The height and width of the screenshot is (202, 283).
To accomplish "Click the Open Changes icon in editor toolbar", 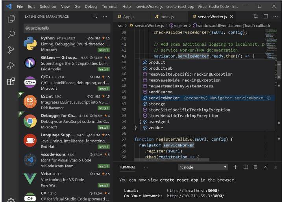I will click(255, 17).
